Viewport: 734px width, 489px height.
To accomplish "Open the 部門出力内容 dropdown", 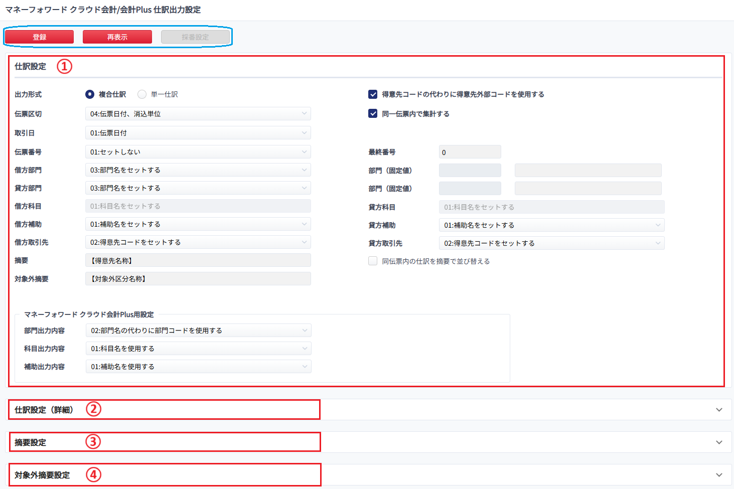I will (199, 331).
